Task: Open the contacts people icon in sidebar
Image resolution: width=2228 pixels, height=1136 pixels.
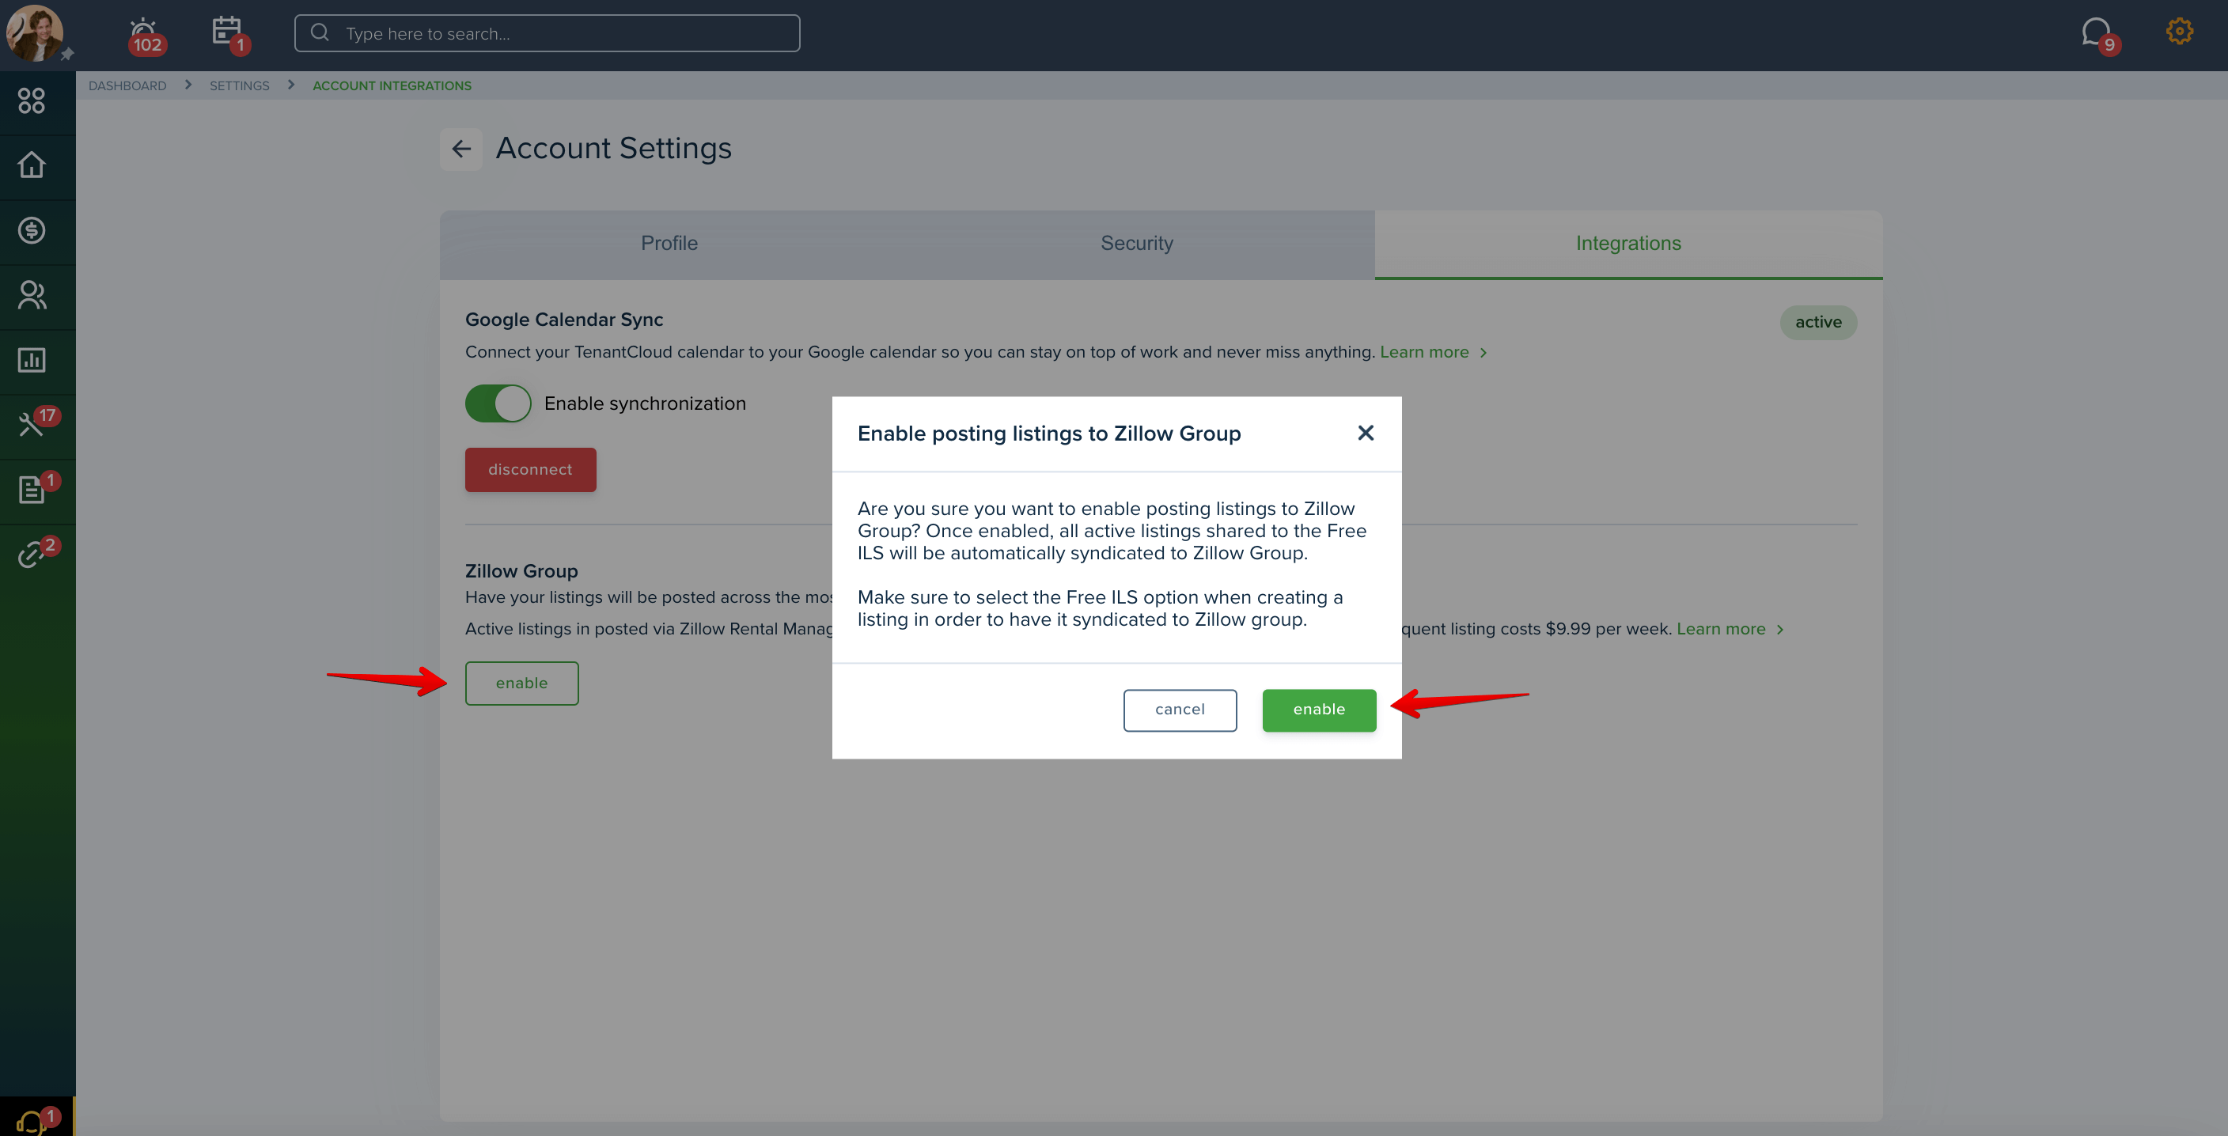Action: click(x=31, y=295)
